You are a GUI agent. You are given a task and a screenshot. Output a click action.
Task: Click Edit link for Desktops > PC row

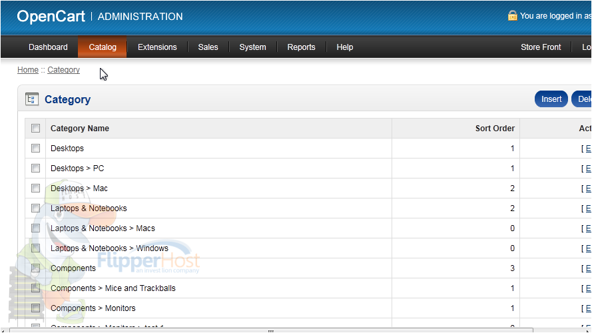(x=588, y=168)
